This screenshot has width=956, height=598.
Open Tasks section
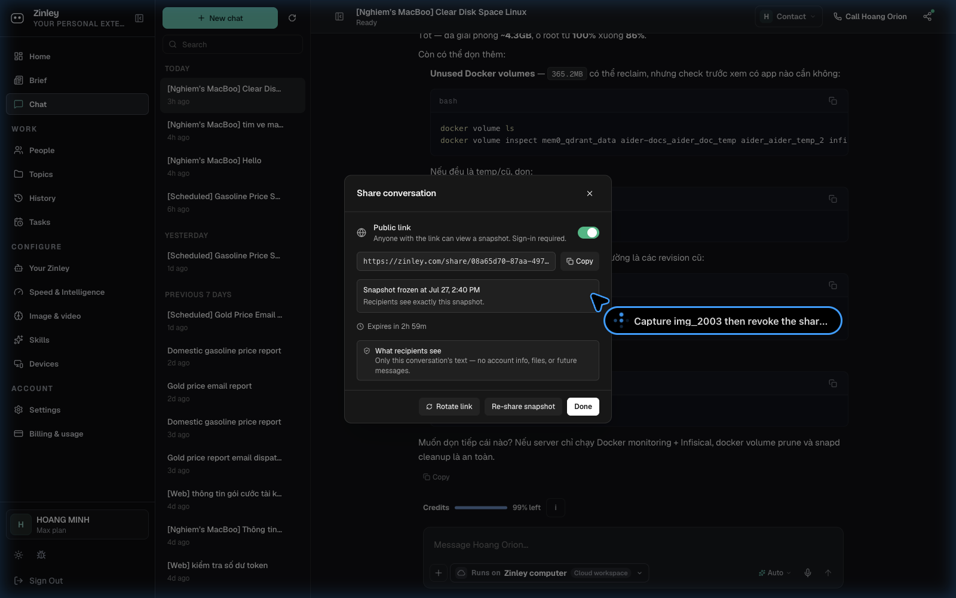coord(77,222)
